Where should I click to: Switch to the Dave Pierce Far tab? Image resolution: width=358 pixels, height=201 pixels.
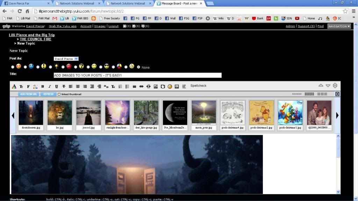(x=27, y=3)
